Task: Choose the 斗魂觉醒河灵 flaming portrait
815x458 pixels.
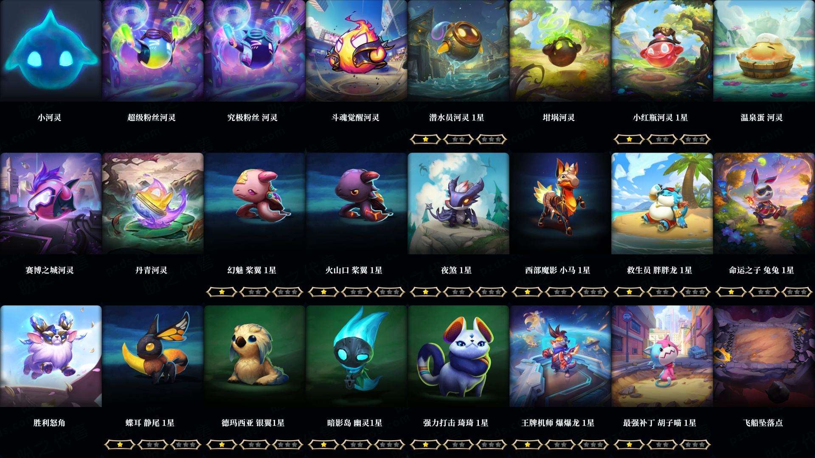Action: point(356,51)
